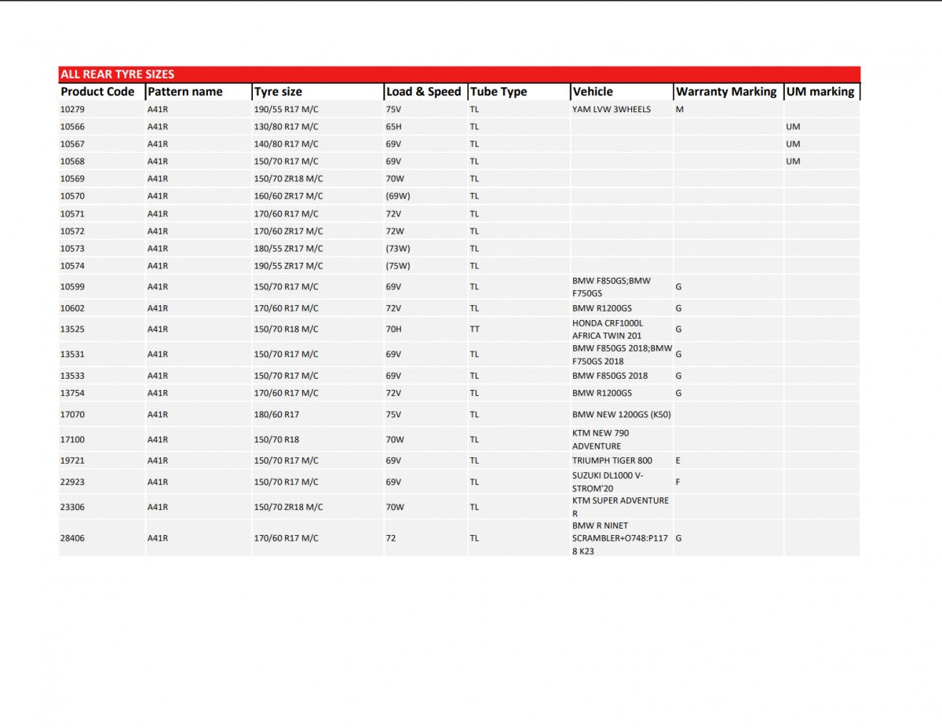Viewport: 942px width, 728px height.
Task: Click product code 17100
Action: (x=72, y=440)
